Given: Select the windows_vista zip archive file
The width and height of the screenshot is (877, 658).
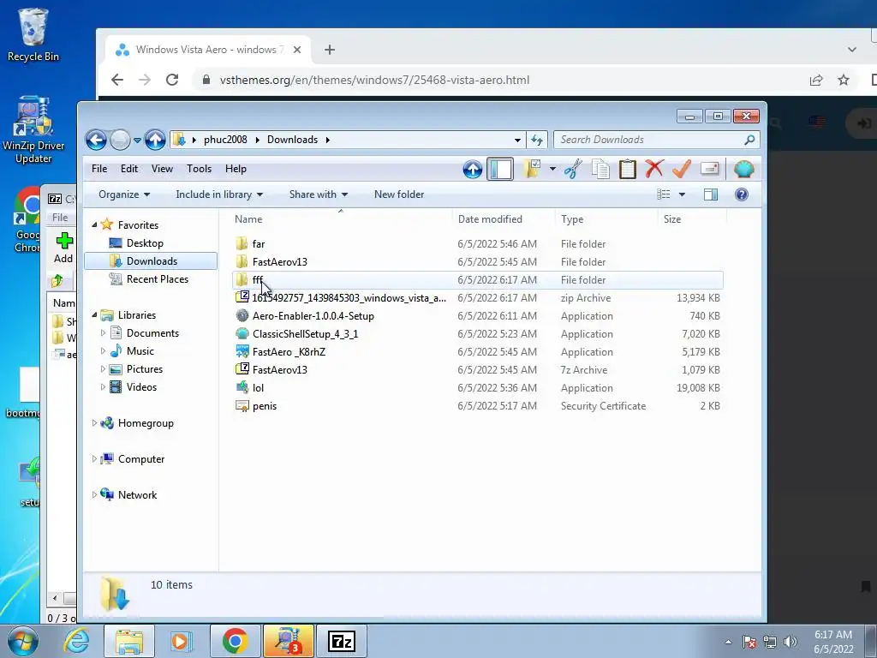Looking at the screenshot, I should coord(478,297).
